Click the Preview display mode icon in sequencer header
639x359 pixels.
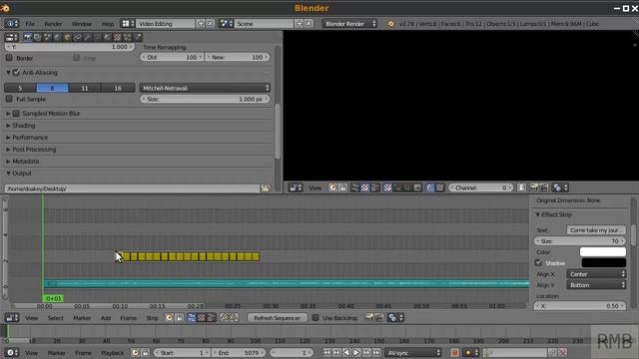202,318
